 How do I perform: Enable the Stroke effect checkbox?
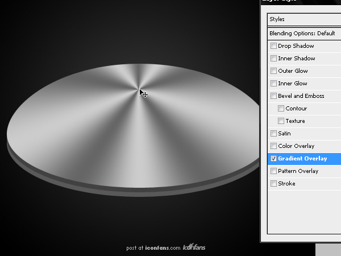point(273,184)
